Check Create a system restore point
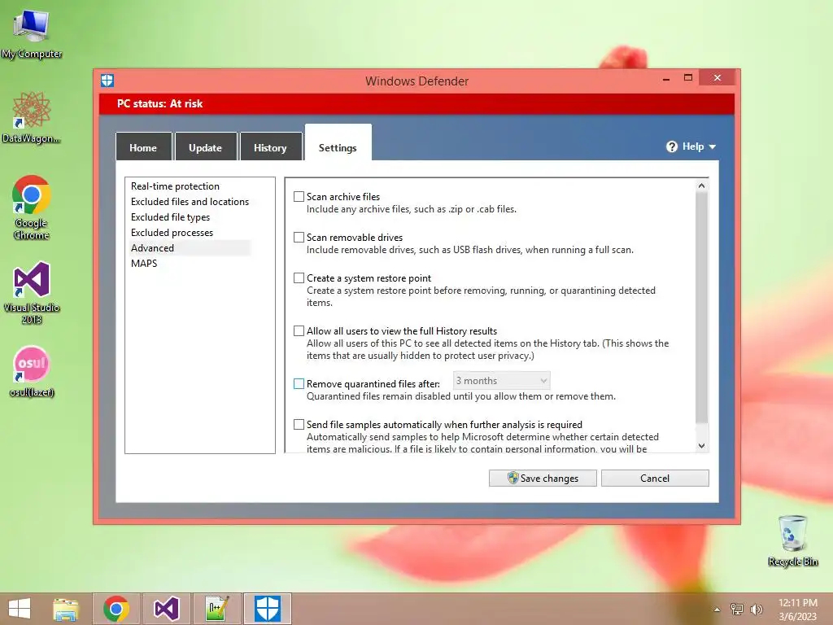833x625 pixels. coord(299,278)
